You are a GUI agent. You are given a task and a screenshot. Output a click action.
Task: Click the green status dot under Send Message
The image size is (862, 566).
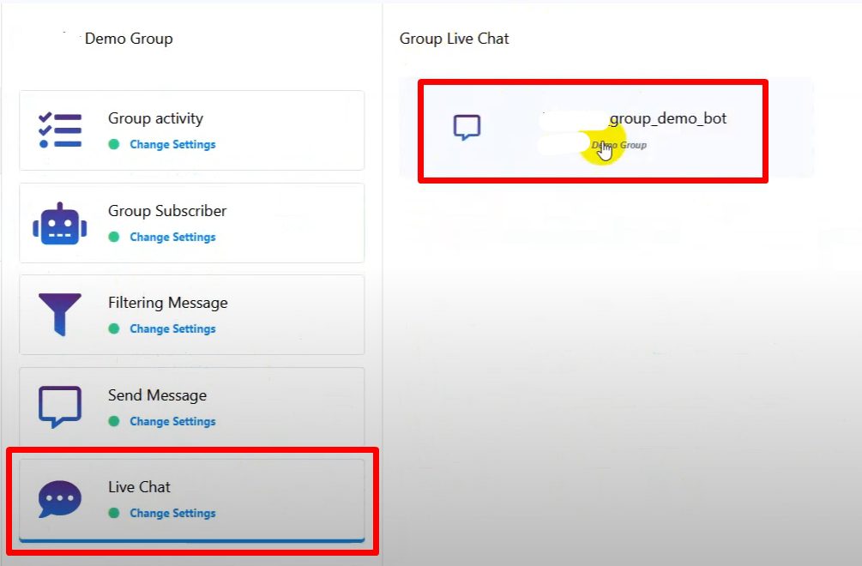point(113,421)
